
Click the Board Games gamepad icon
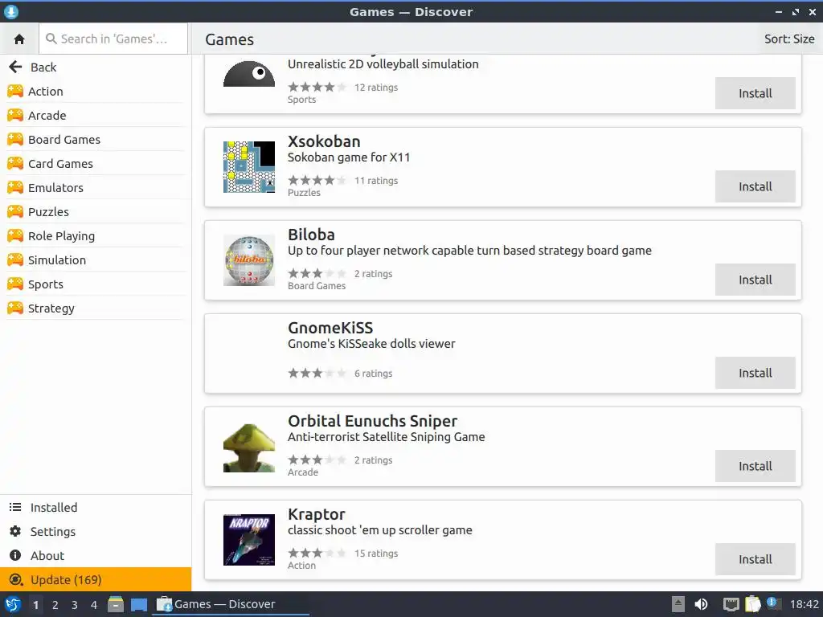(15, 139)
